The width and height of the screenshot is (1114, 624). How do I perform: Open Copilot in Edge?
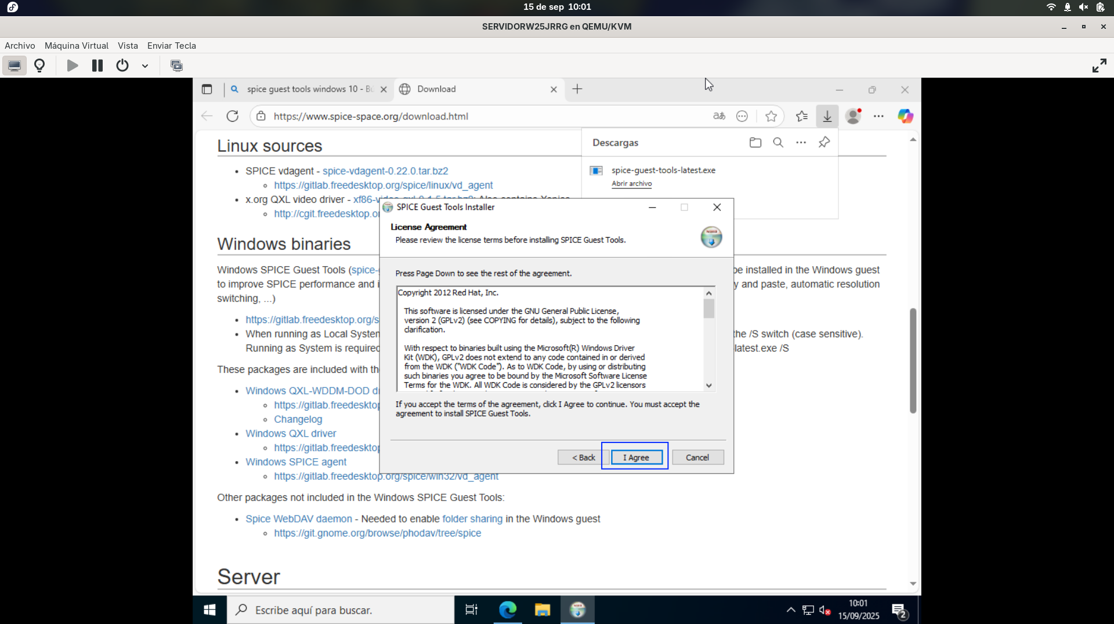[906, 116]
